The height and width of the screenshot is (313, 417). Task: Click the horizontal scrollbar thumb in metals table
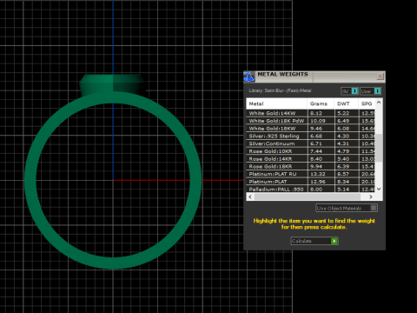point(308,196)
